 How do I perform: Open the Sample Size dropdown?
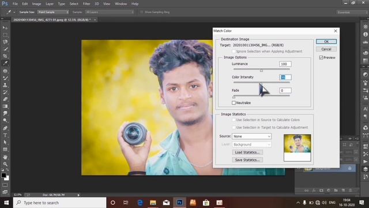click(53, 12)
